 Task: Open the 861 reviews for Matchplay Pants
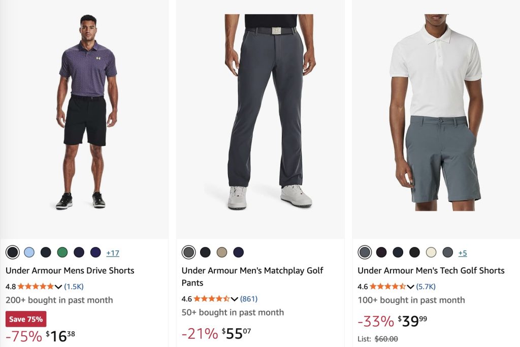point(249,299)
